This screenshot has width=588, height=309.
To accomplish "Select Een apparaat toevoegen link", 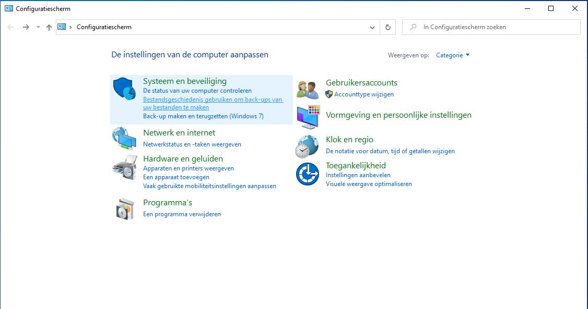I will 177,177.
